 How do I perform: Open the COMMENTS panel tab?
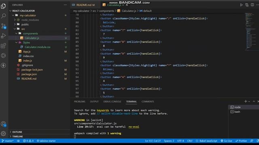(148, 101)
